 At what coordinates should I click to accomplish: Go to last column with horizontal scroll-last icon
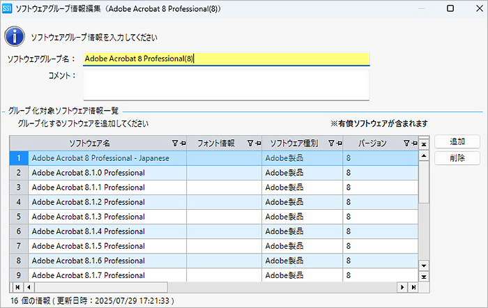click(x=413, y=287)
